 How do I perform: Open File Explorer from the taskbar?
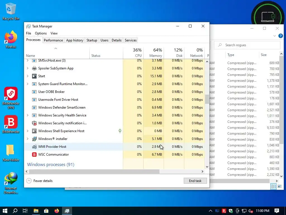36,211
